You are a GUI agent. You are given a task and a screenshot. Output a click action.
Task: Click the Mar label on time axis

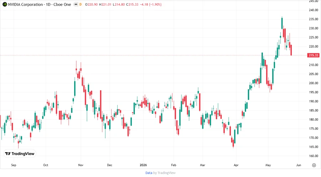coord(203,165)
